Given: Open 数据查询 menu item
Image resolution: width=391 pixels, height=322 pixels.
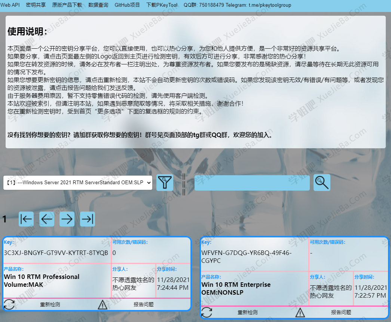Looking at the screenshot, I should coord(98,5).
